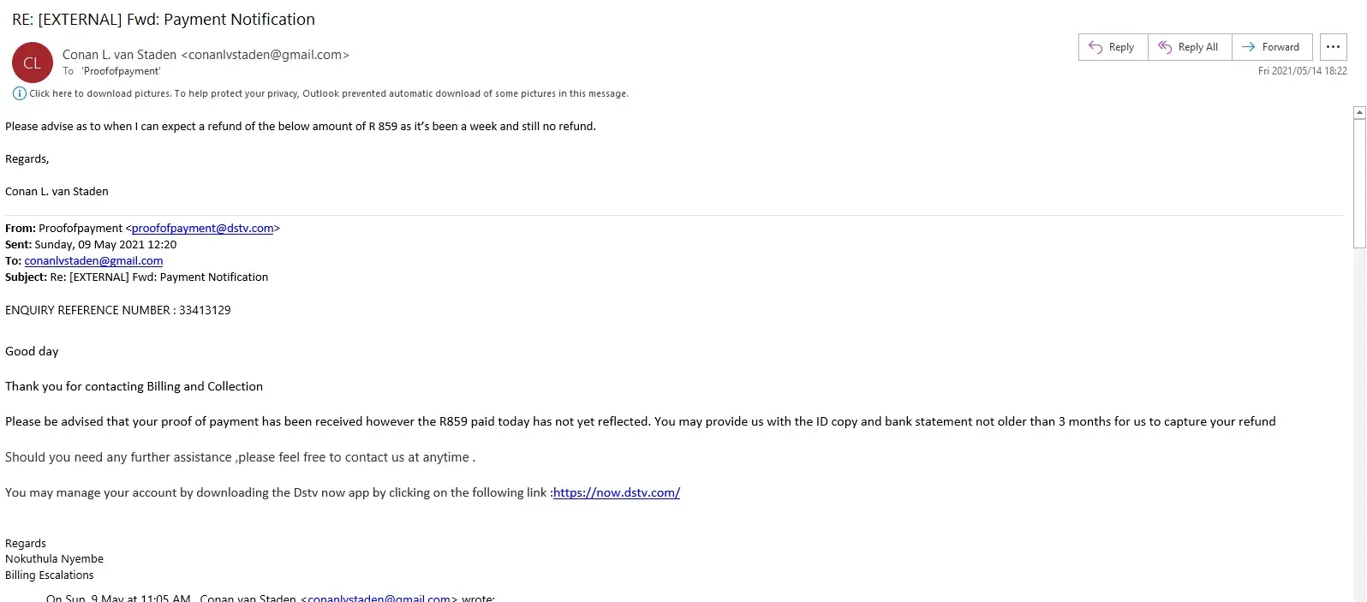Select sender name Conan L. van Staden
The width and height of the screenshot is (1367, 602).
(119, 55)
